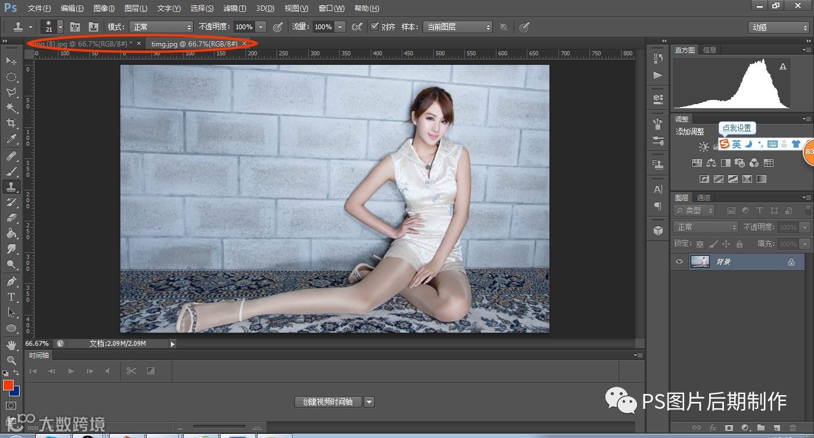Toggle the airbrush build-up option
Viewport: 814px width, 438px height.
(357, 27)
